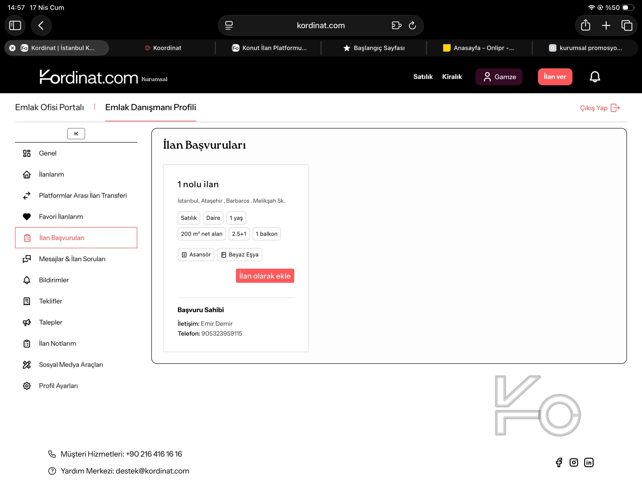This screenshot has width=642, height=481.
Task: Select Platformlar Arası İlan Transferi menu item
Action: coord(83,196)
